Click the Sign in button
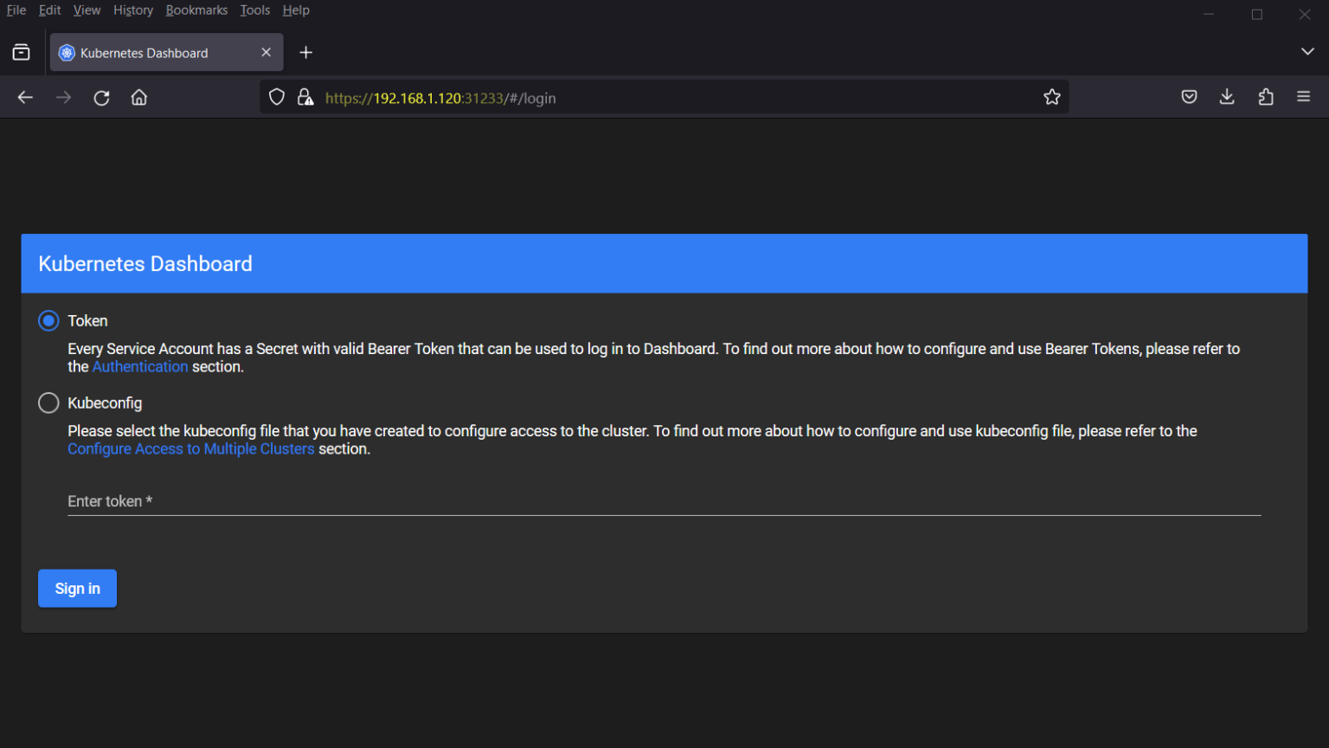 point(77,589)
